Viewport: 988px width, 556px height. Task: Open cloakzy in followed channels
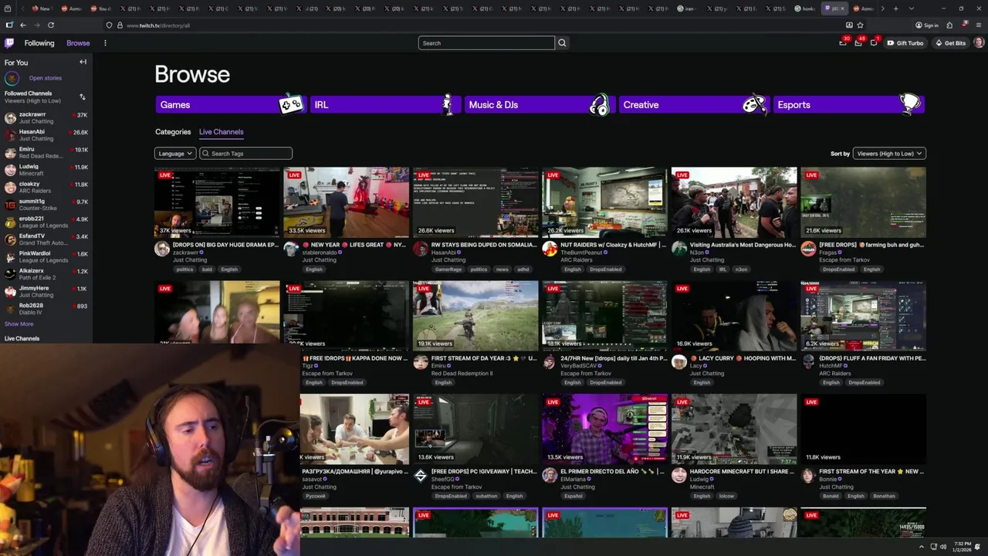46,187
